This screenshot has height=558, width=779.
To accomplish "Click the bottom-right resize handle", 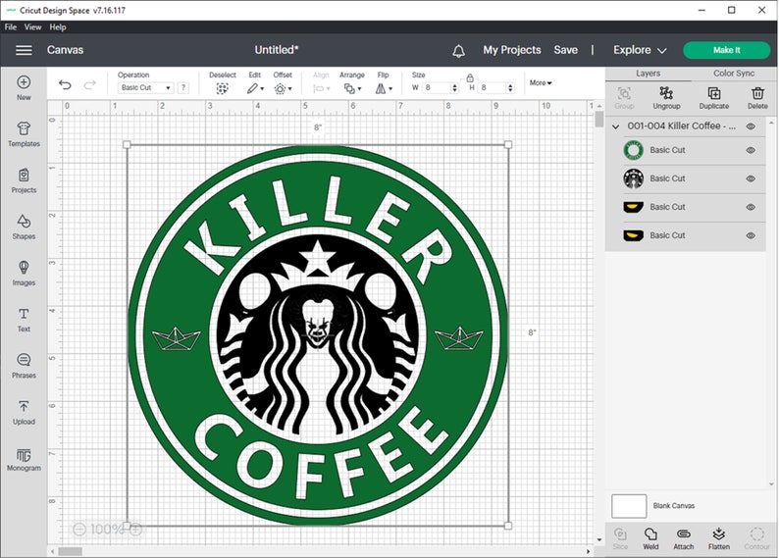I will click(x=508, y=526).
